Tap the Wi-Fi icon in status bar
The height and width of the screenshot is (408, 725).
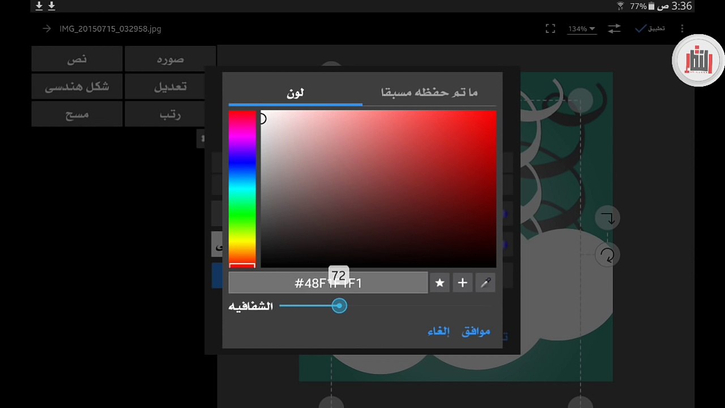coord(621,6)
